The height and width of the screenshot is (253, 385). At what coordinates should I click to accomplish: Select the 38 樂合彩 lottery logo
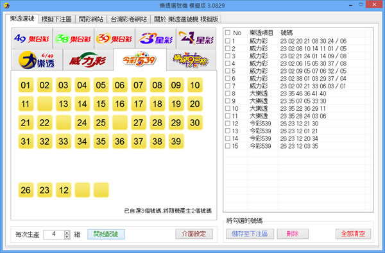click(73, 38)
